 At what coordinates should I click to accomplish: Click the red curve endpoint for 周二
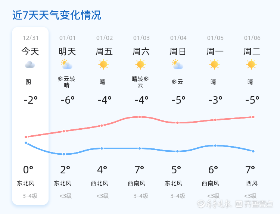tap(253, 117)
